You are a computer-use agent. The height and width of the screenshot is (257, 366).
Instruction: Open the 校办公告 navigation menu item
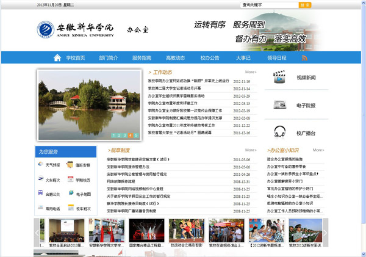[x=209, y=58]
